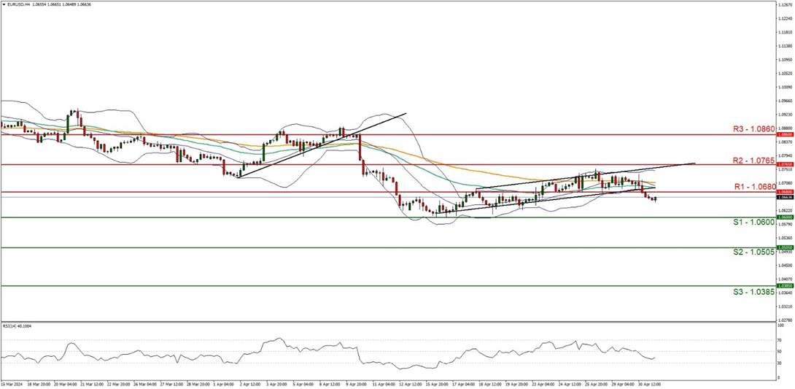Click the 15 Mar 2024 date on time axis

[x=11, y=383]
